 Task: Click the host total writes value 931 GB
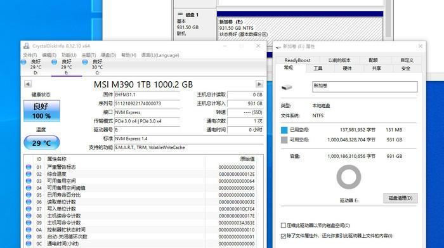tap(245, 103)
